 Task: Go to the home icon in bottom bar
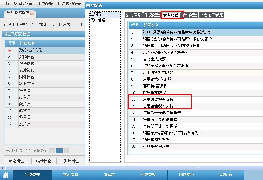coord(6,175)
